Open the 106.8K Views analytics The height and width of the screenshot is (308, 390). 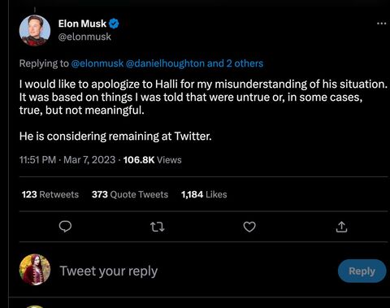coord(152,160)
